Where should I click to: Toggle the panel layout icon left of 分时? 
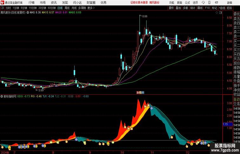3,8
